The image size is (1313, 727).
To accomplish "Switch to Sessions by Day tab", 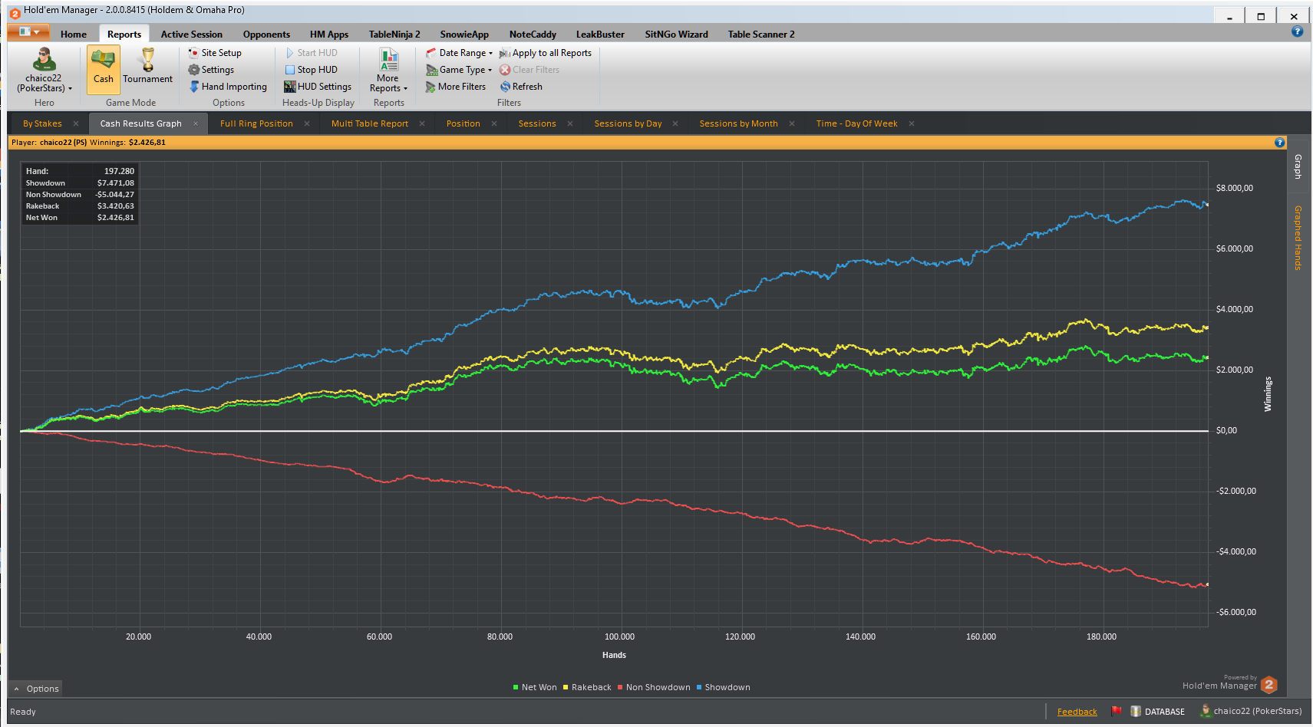I will point(628,123).
